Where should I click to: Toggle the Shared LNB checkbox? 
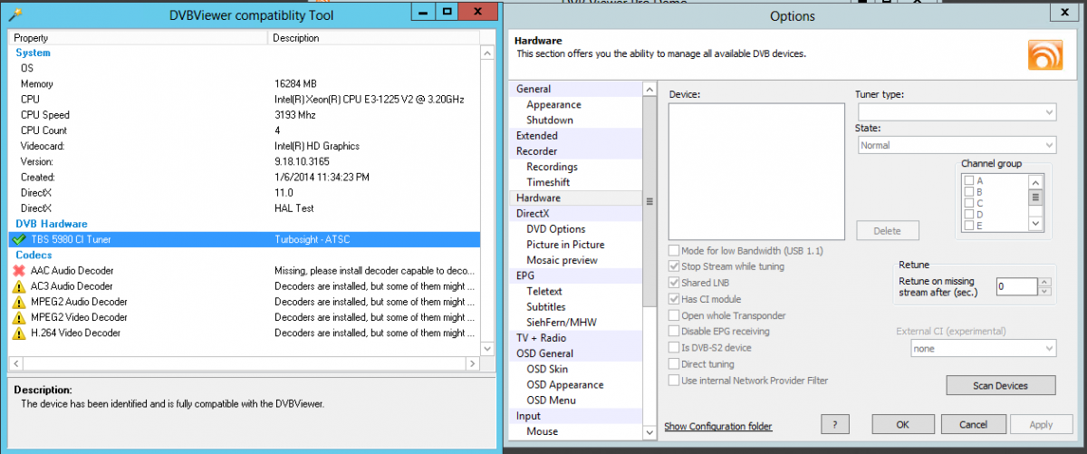point(673,283)
